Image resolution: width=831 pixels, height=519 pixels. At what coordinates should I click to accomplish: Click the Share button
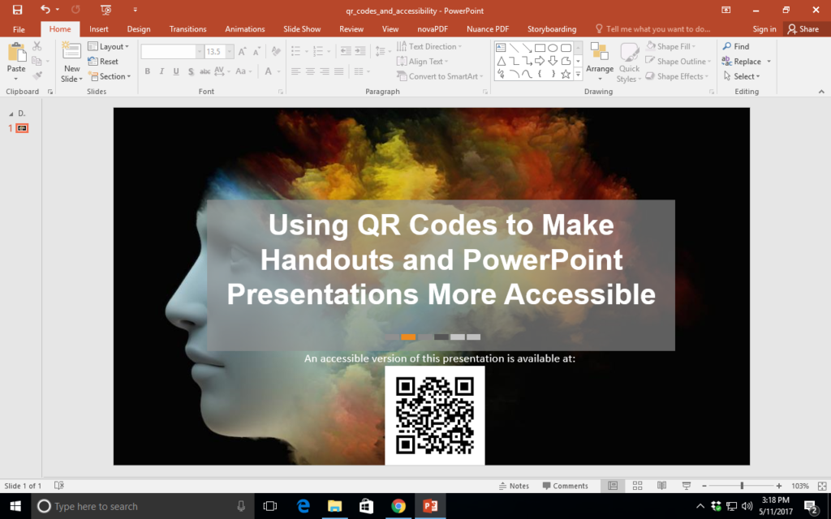click(x=804, y=28)
